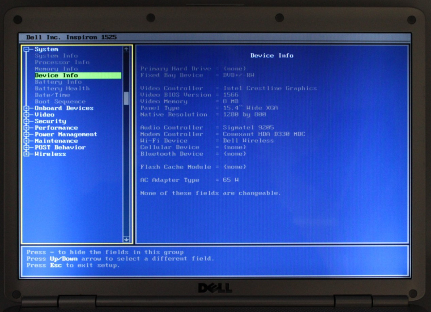This screenshot has height=312, width=431.
Task: Select the highlighted Device Info entry
Action: [x=78, y=75]
